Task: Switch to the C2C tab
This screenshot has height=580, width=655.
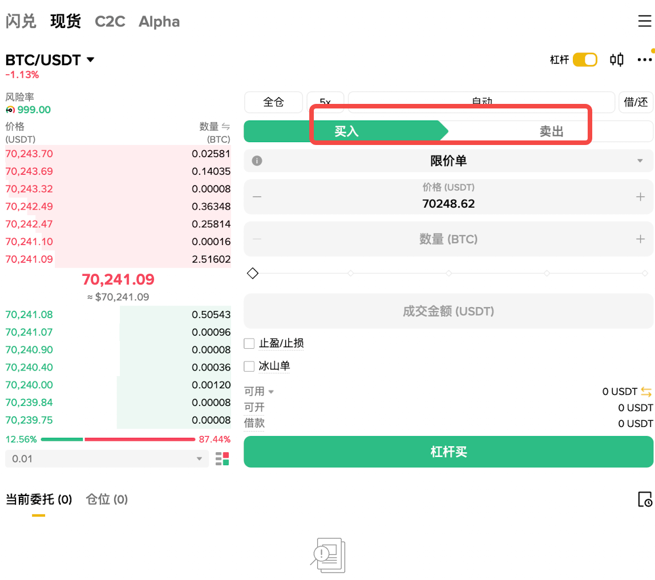Action: point(110,21)
